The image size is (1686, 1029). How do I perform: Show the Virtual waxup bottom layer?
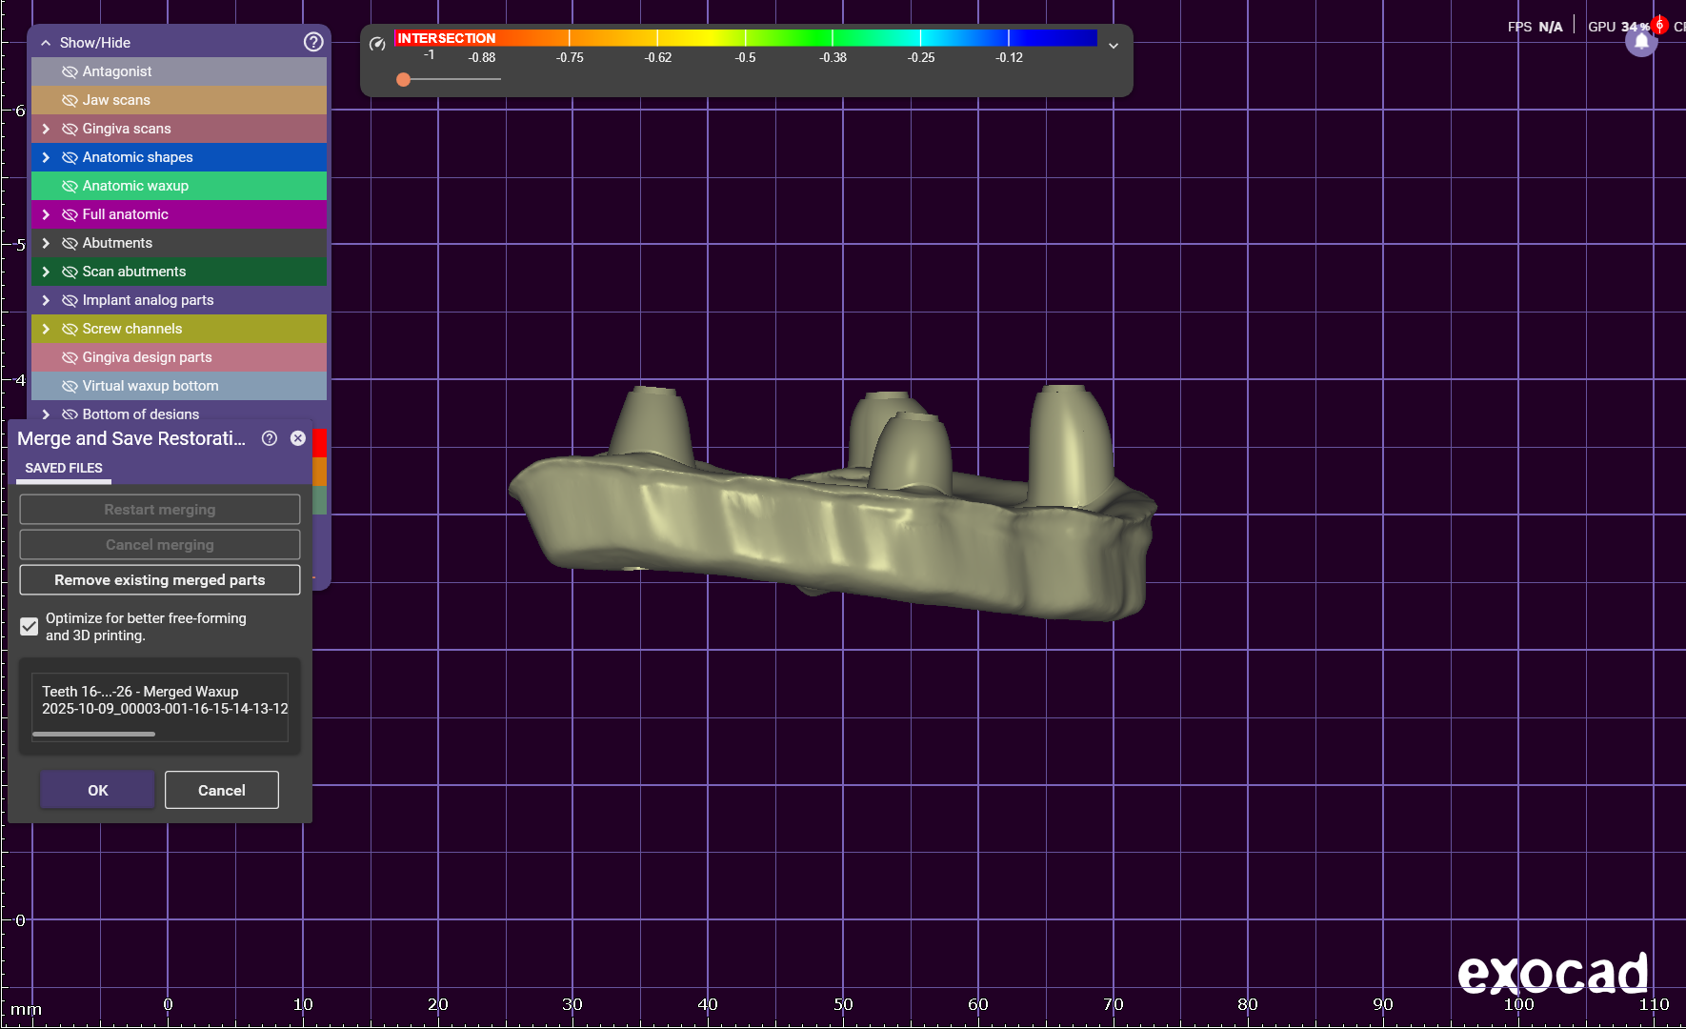coord(70,386)
